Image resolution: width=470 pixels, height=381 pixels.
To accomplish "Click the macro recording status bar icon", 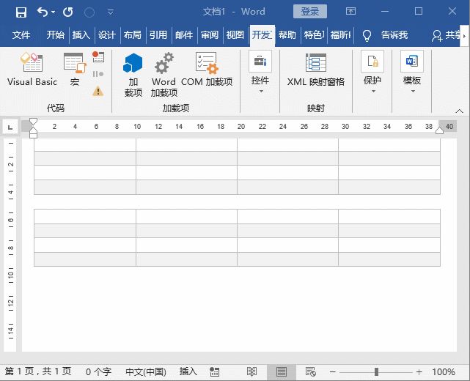I will 214,371.
